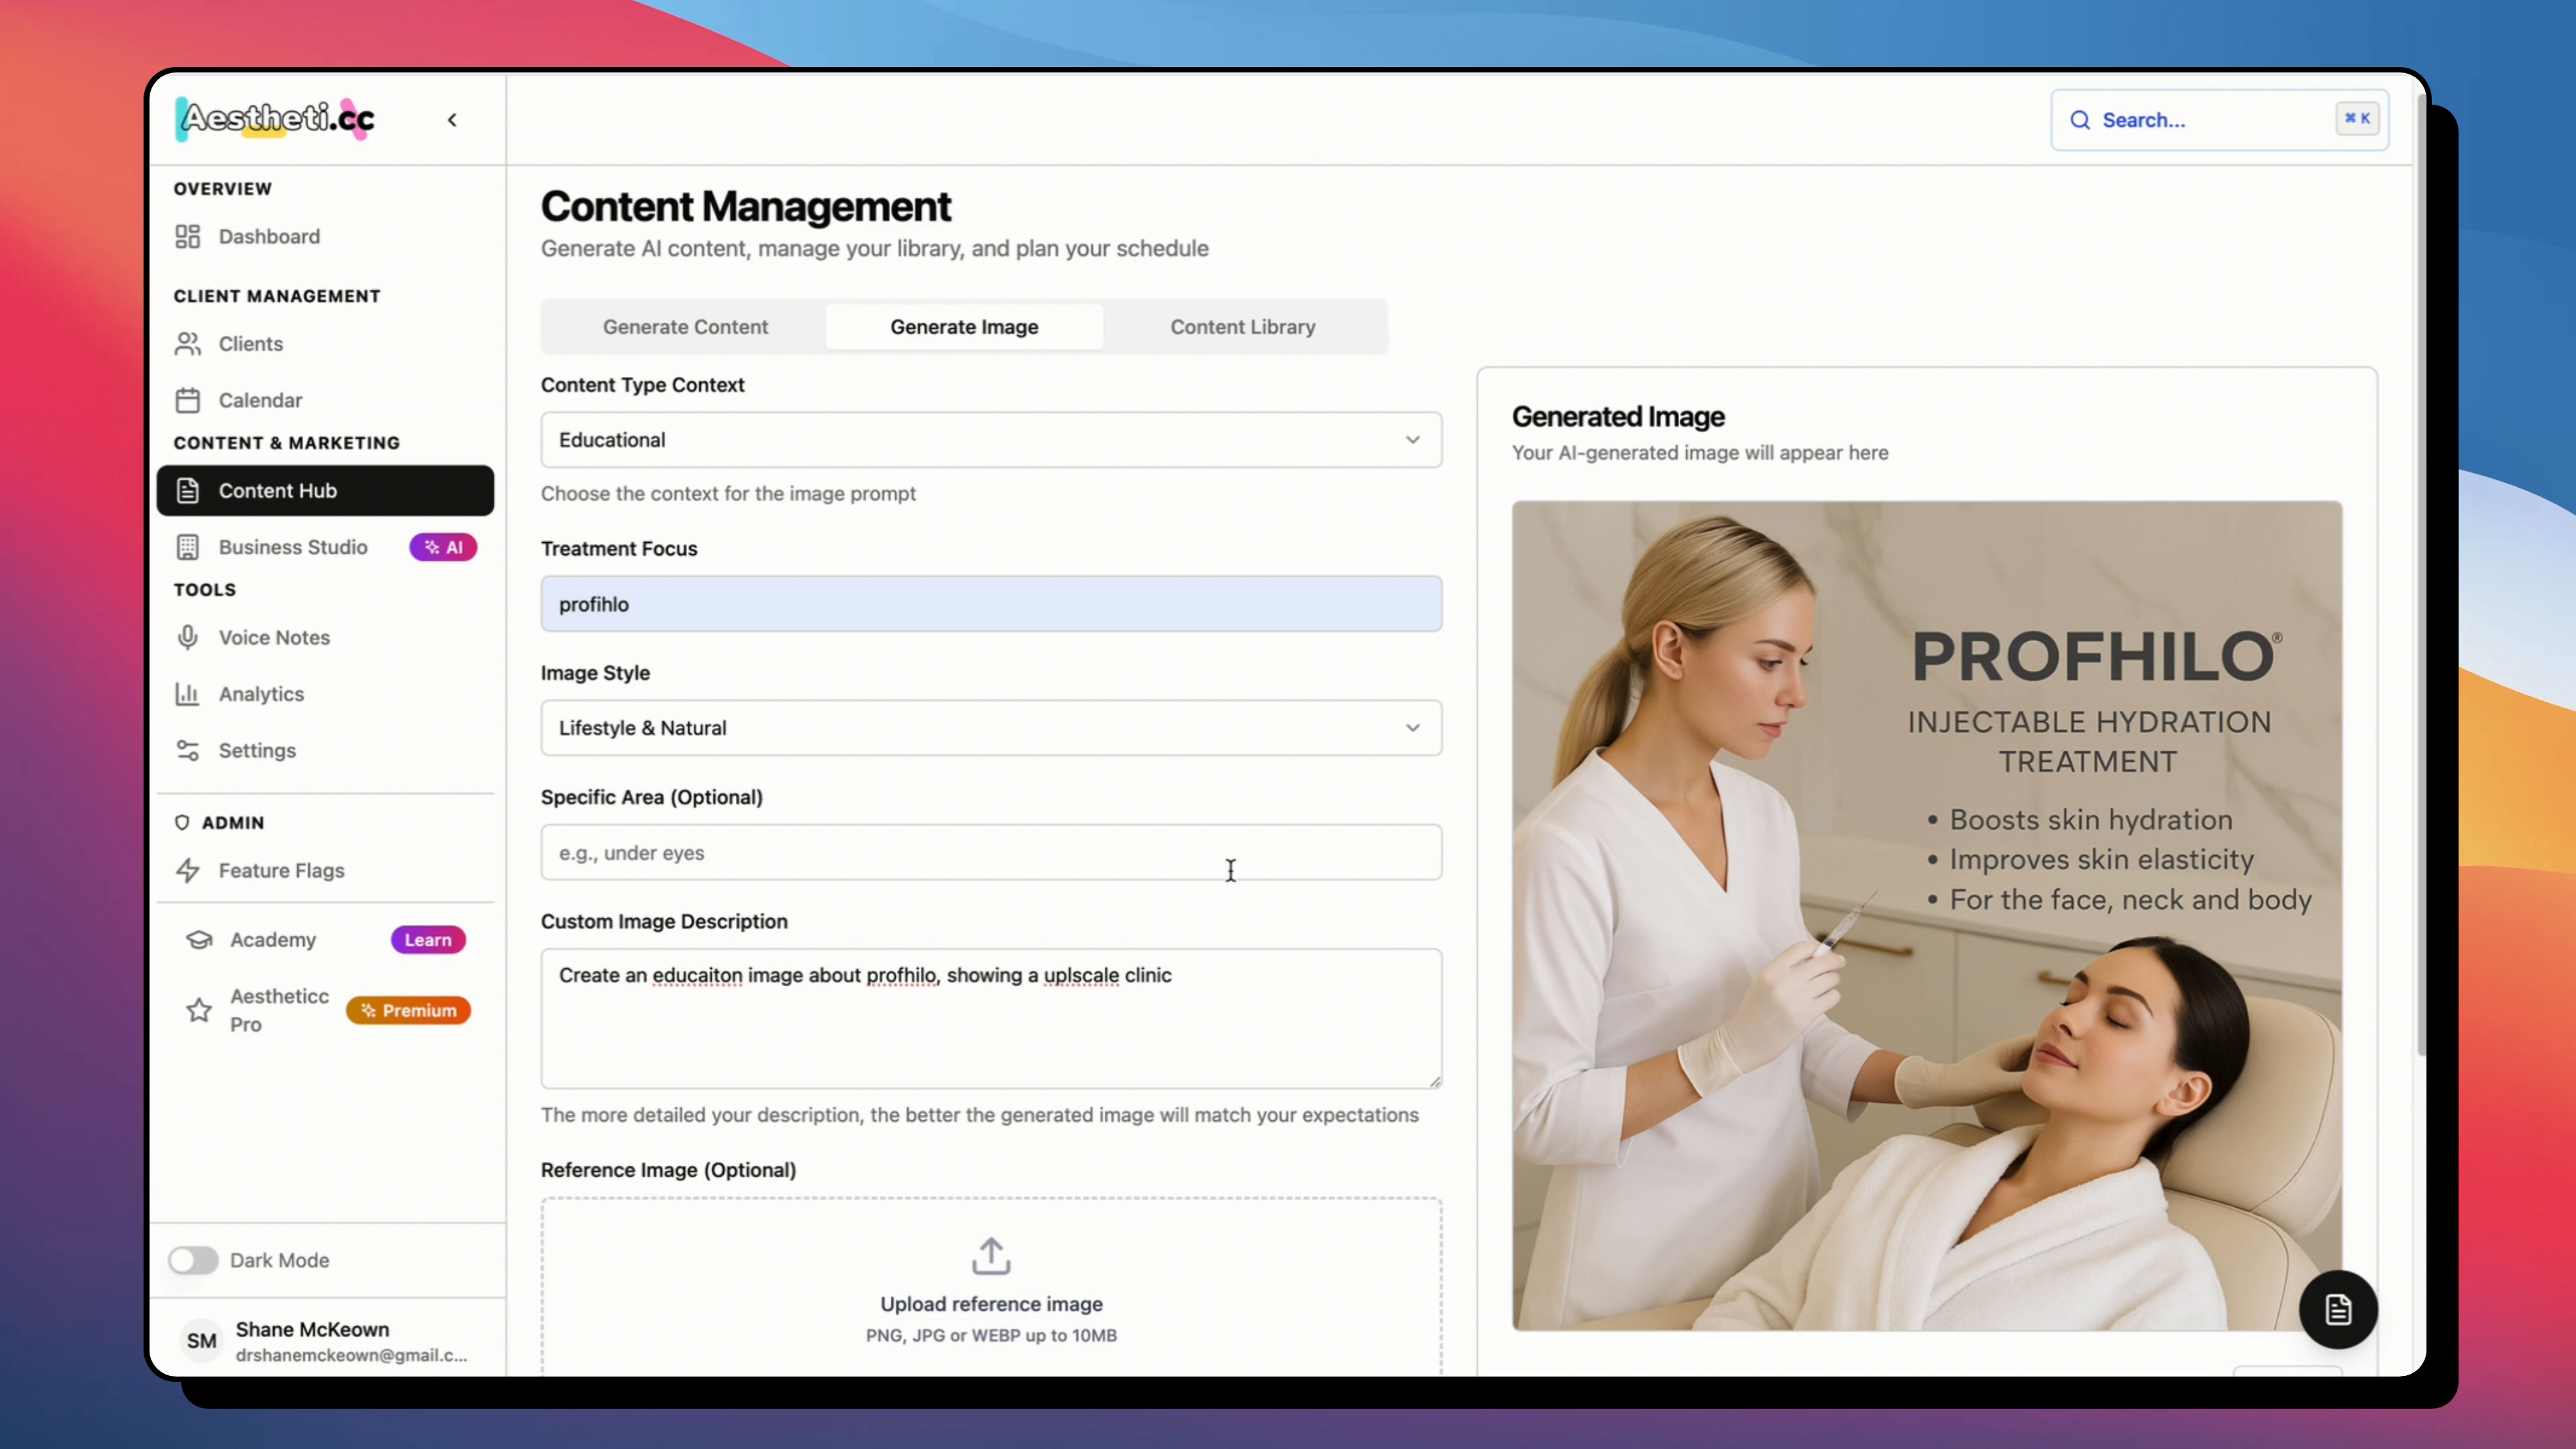Click the Premium badge for Aestheticc Pro
This screenshot has height=1449, width=2576.
(408, 1010)
